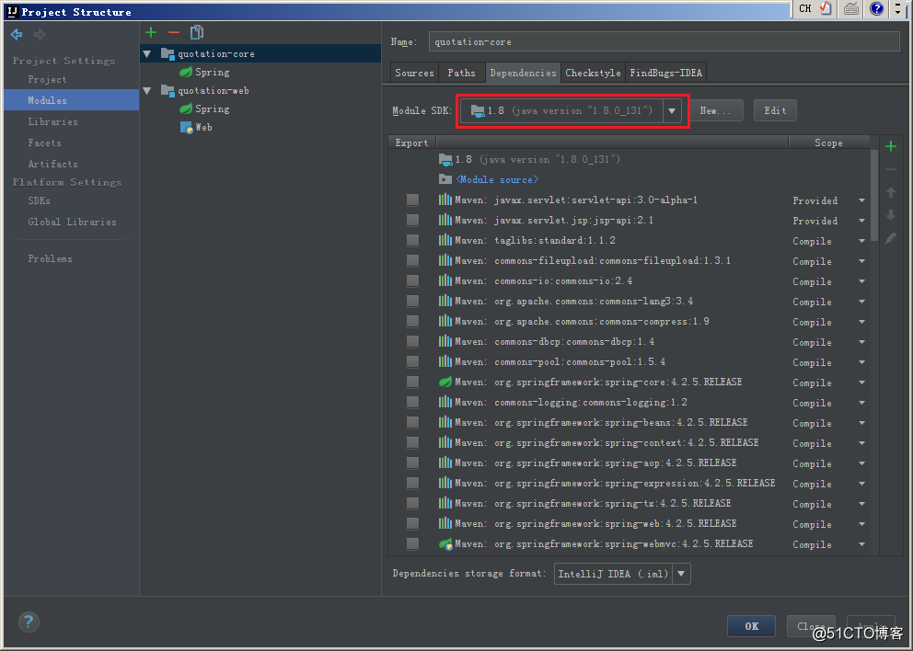The image size is (913, 651).
Task: Collapse the quotation-core module node
Action: point(147,54)
